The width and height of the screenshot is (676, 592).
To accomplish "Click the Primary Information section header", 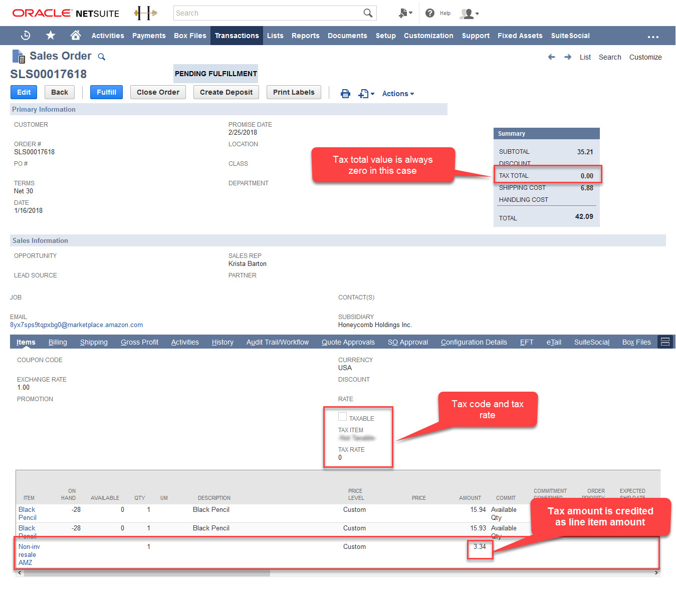I will click(229, 109).
